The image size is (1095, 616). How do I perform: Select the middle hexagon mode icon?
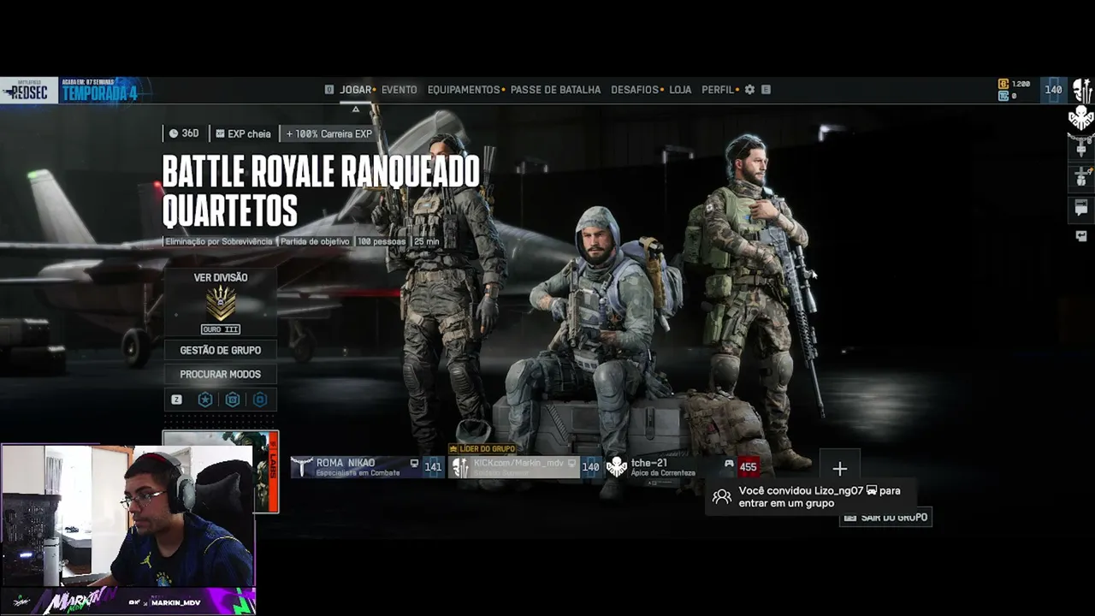(x=233, y=400)
